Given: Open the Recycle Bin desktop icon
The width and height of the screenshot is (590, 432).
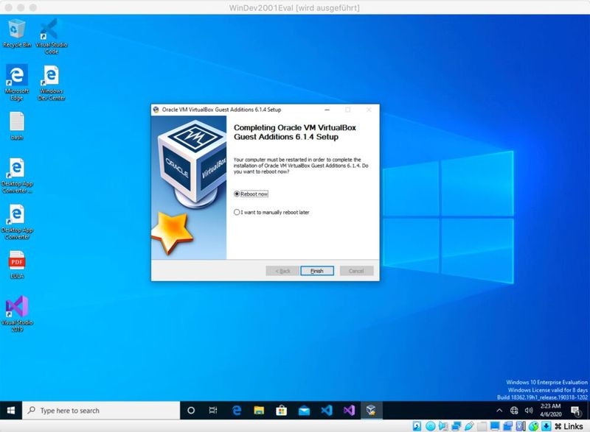Looking at the screenshot, I should [17, 34].
